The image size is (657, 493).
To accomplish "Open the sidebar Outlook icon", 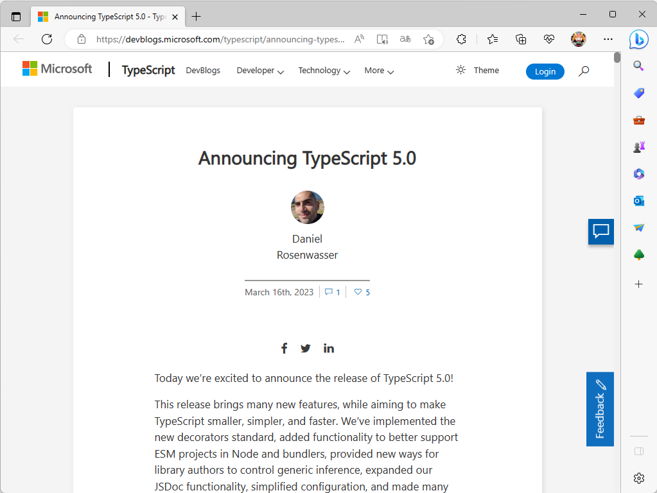I will pyautogui.click(x=638, y=201).
